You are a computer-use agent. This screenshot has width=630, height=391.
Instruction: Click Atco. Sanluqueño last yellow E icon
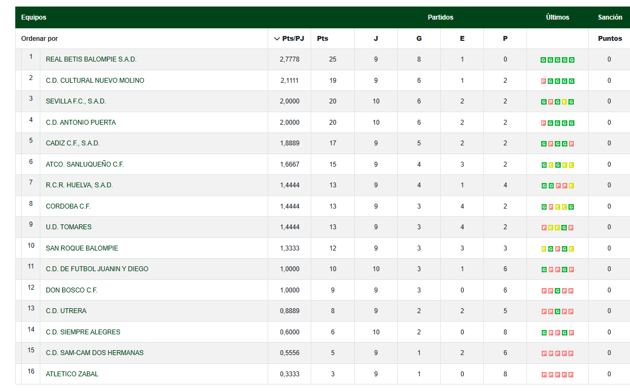tap(571, 165)
